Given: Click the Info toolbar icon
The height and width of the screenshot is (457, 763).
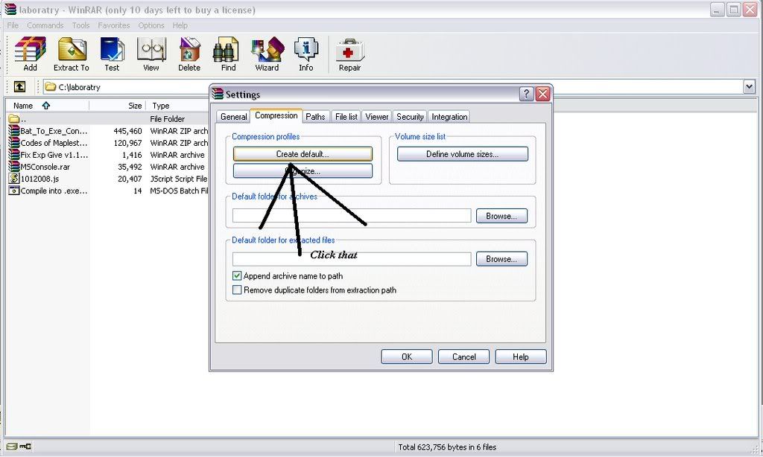Looking at the screenshot, I should click(306, 54).
